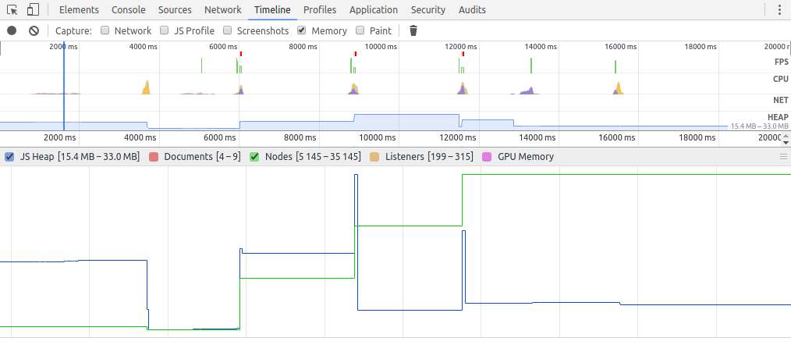Click the trash can collect garbage icon
This screenshot has height=345, width=791.
point(413,30)
